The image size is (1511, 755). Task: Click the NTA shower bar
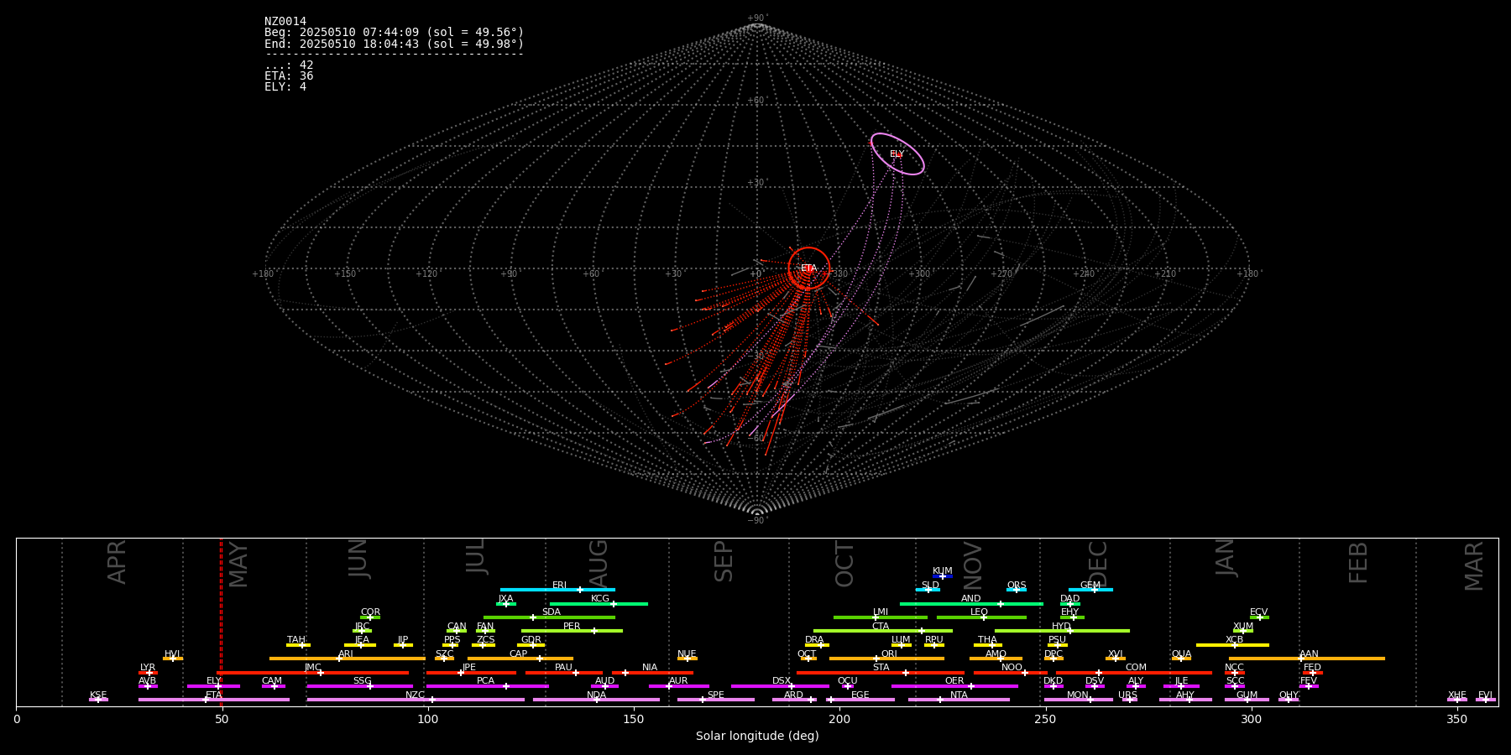(959, 700)
